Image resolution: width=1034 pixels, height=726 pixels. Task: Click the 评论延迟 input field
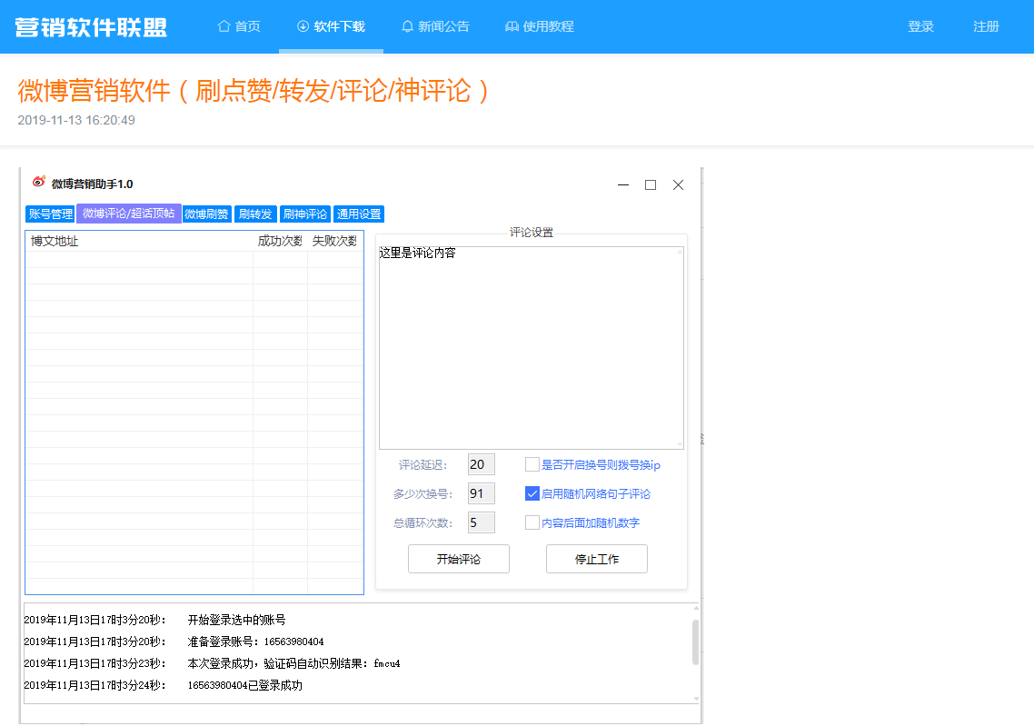tap(481, 464)
